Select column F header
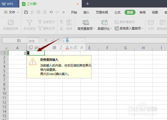Screen dimensions: 167x120 click(x=107, y=48)
